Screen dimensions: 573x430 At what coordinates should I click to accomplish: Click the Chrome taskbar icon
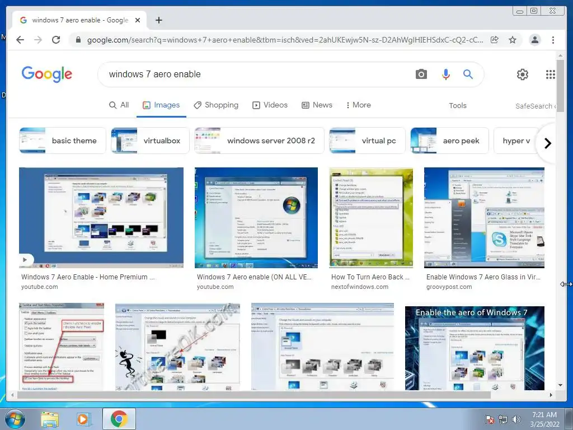tap(119, 419)
